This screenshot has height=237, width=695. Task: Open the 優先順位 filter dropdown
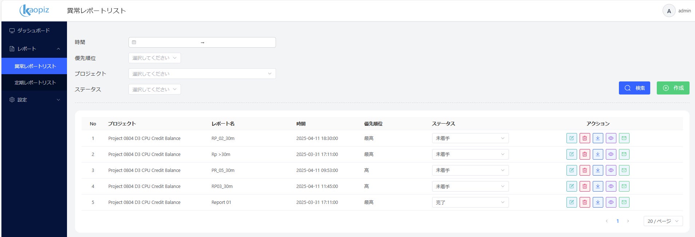[155, 58]
